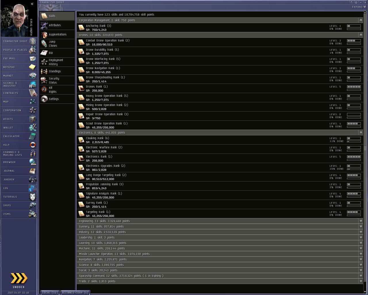The image size is (368, 295).
Task: Open the Assets icon
Action: [x=33, y=119]
